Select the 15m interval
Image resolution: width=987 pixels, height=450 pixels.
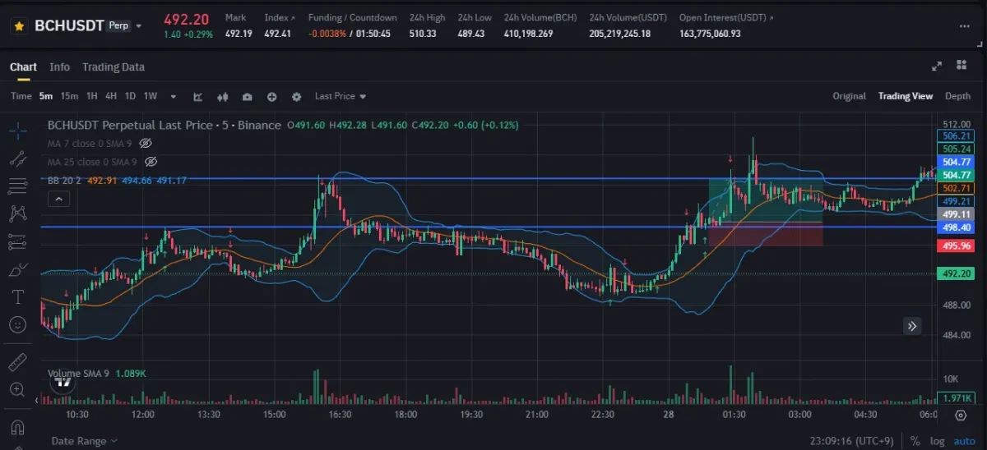click(69, 96)
